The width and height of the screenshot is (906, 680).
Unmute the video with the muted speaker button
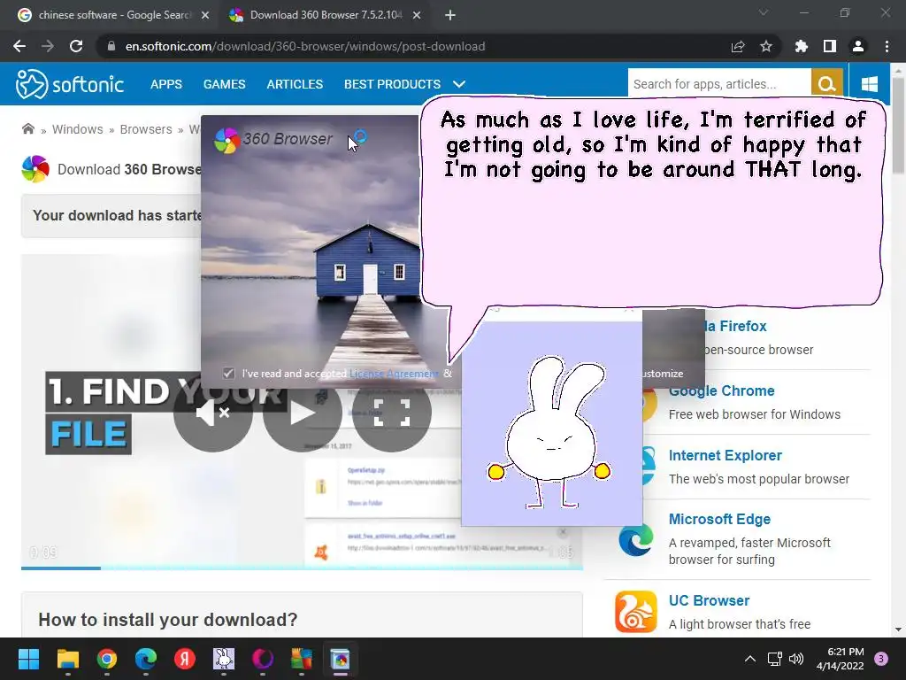tap(212, 413)
